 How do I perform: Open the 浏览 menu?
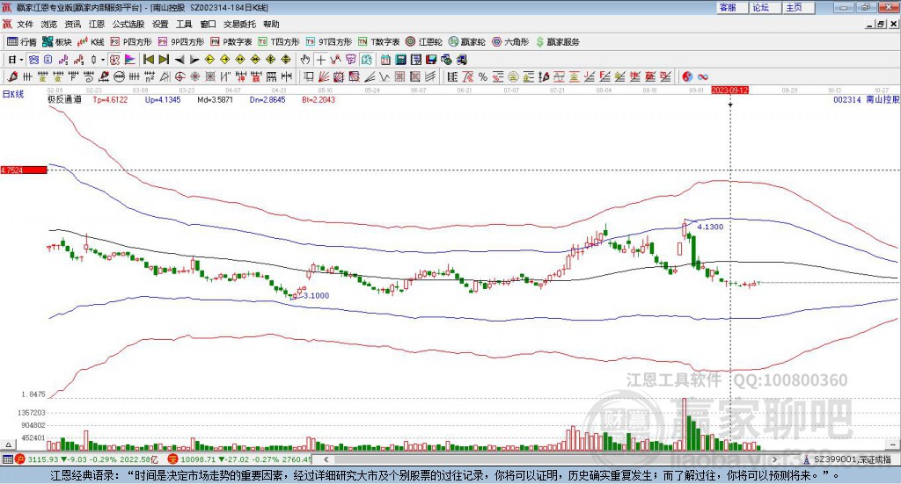pyautogui.click(x=49, y=24)
